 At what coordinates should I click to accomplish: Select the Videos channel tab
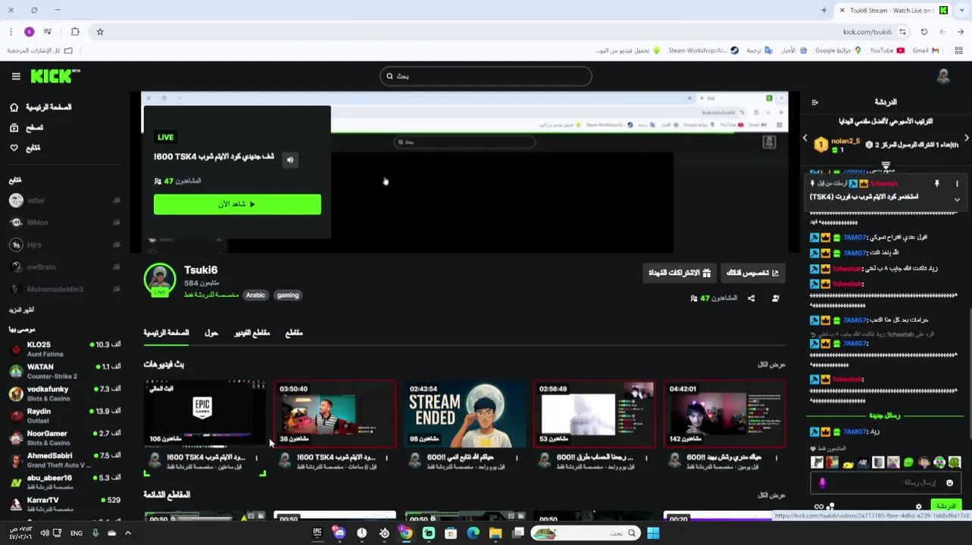252,333
